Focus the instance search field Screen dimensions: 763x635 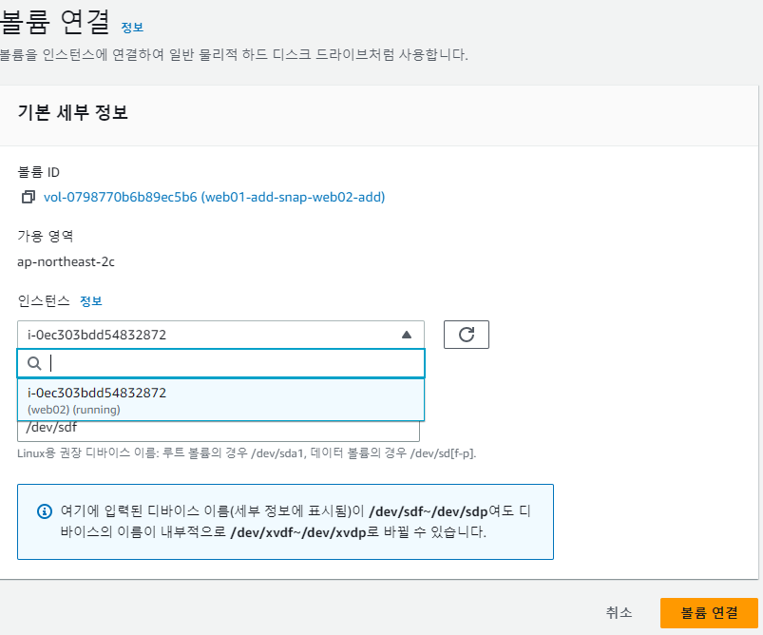tap(221, 363)
